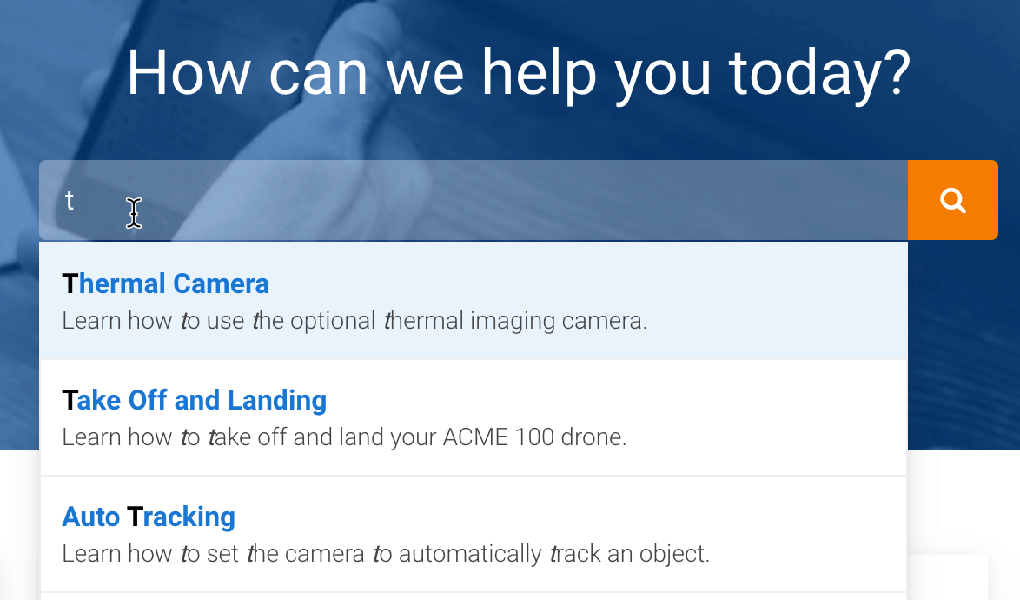The width and height of the screenshot is (1020, 600).
Task: Click the word "Camera" in first suggestion title
Action: click(x=221, y=283)
